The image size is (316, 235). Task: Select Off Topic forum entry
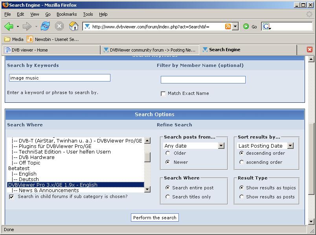pyautogui.click(x=76, y=163)
